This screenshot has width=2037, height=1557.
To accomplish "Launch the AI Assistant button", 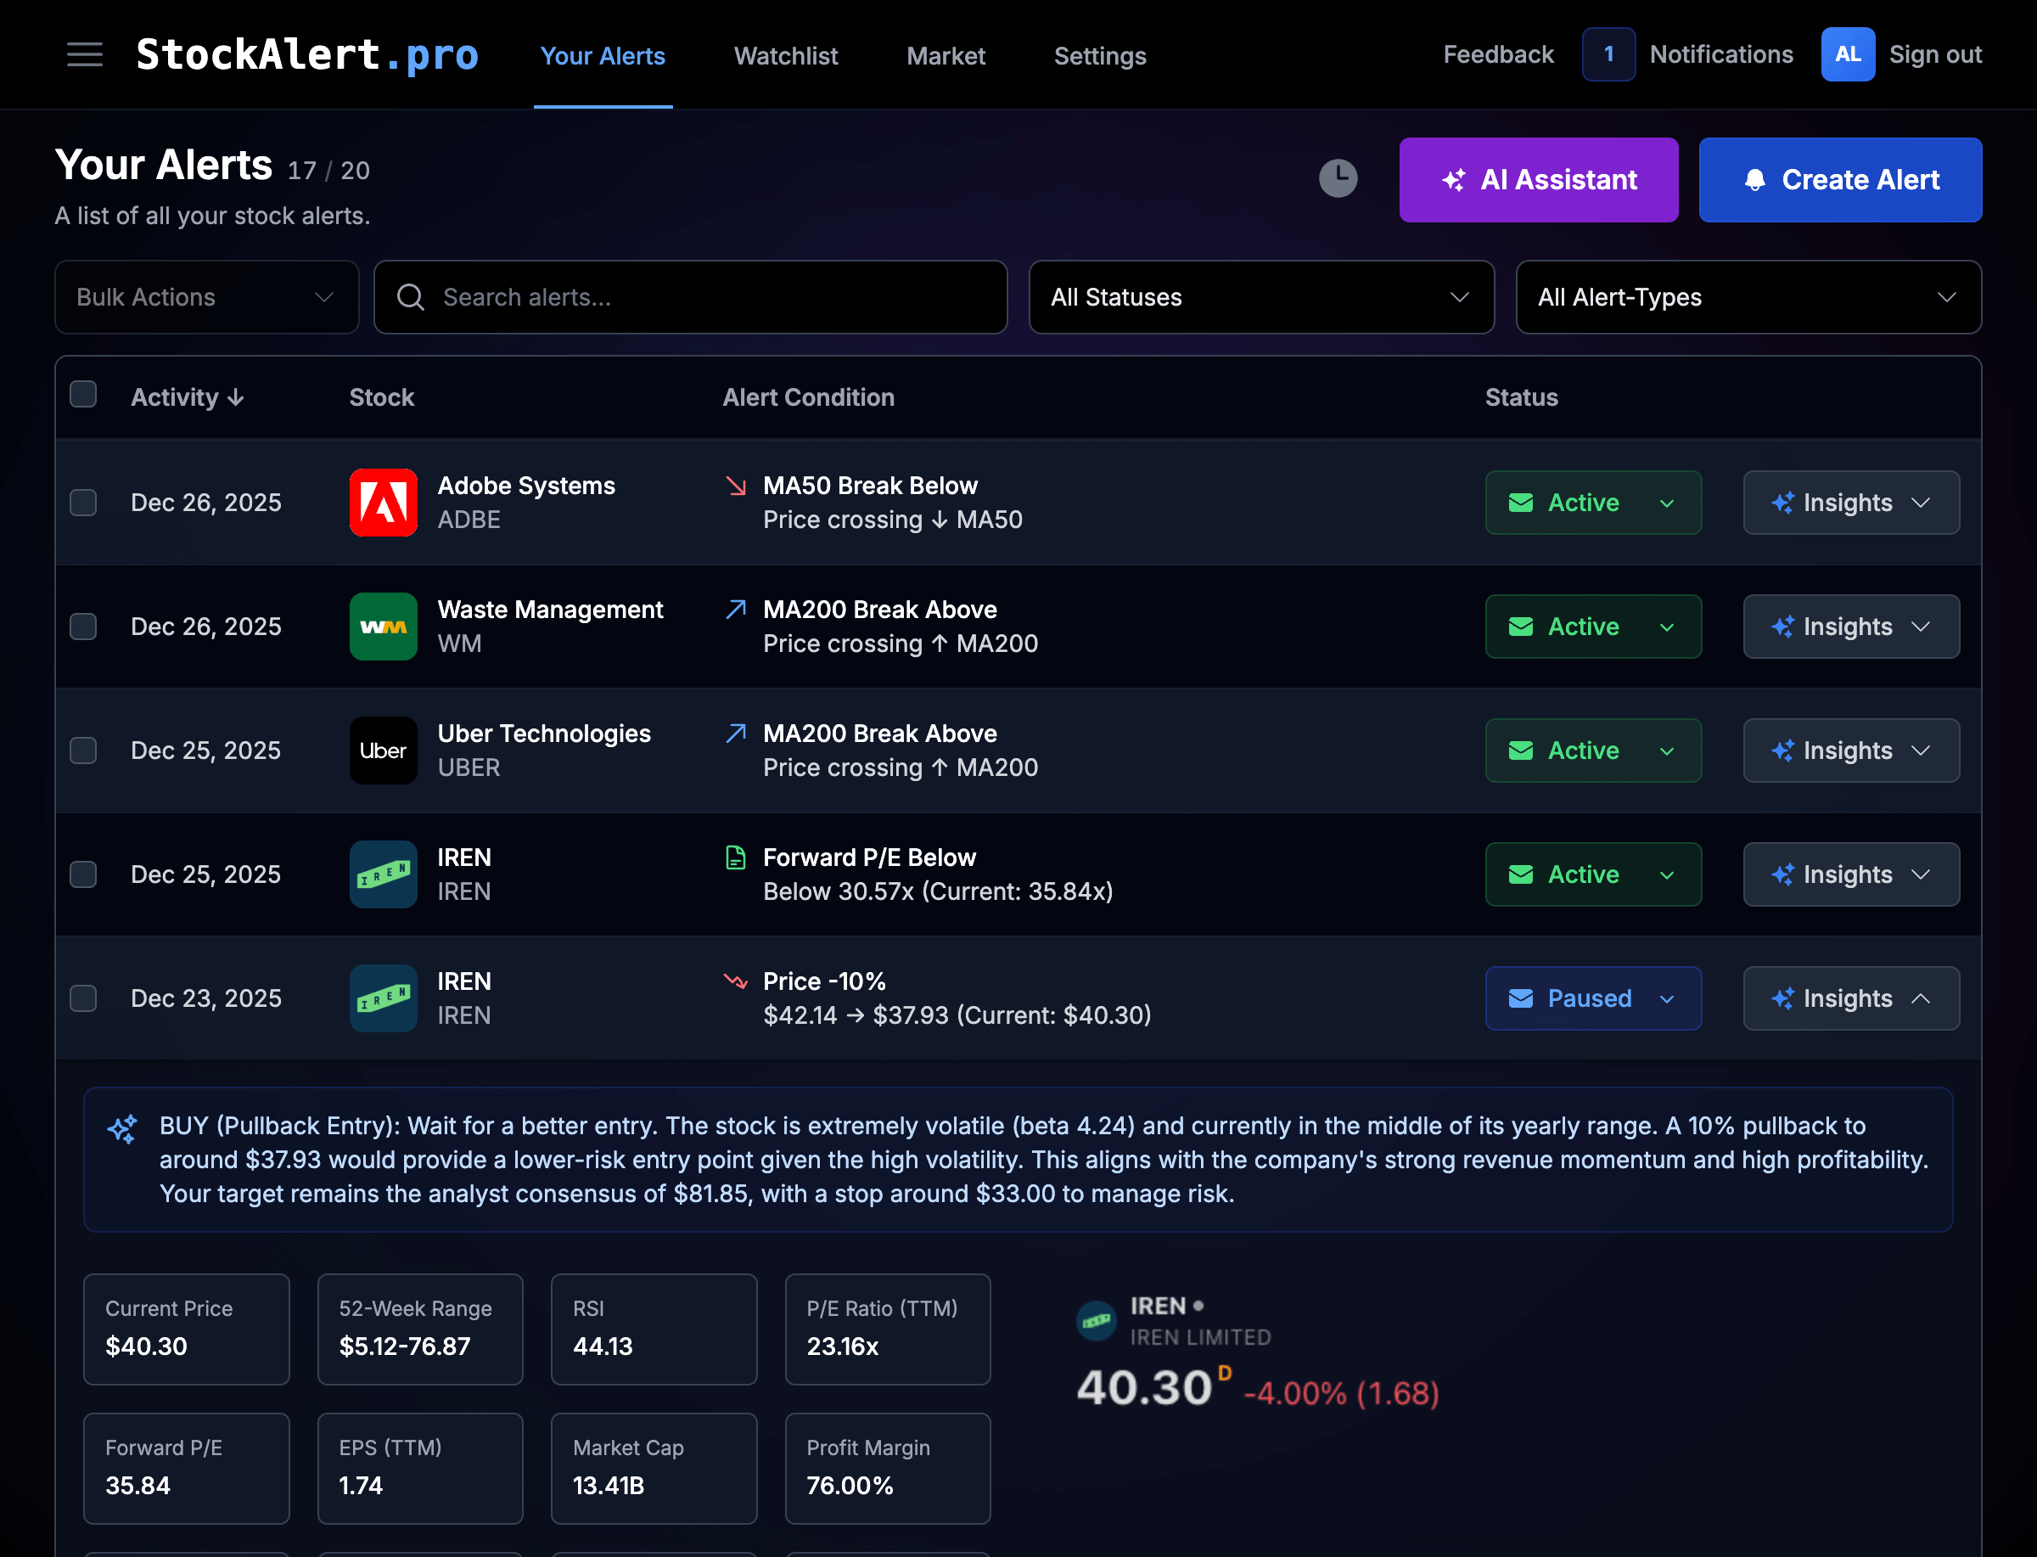I will tap(1538, 180).
